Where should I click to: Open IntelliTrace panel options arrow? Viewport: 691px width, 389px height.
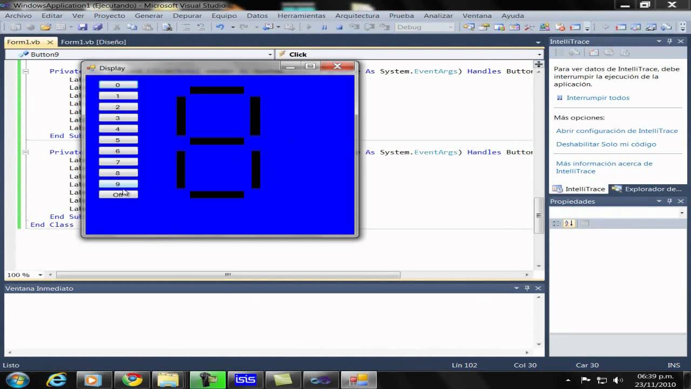tap(659, 42)
